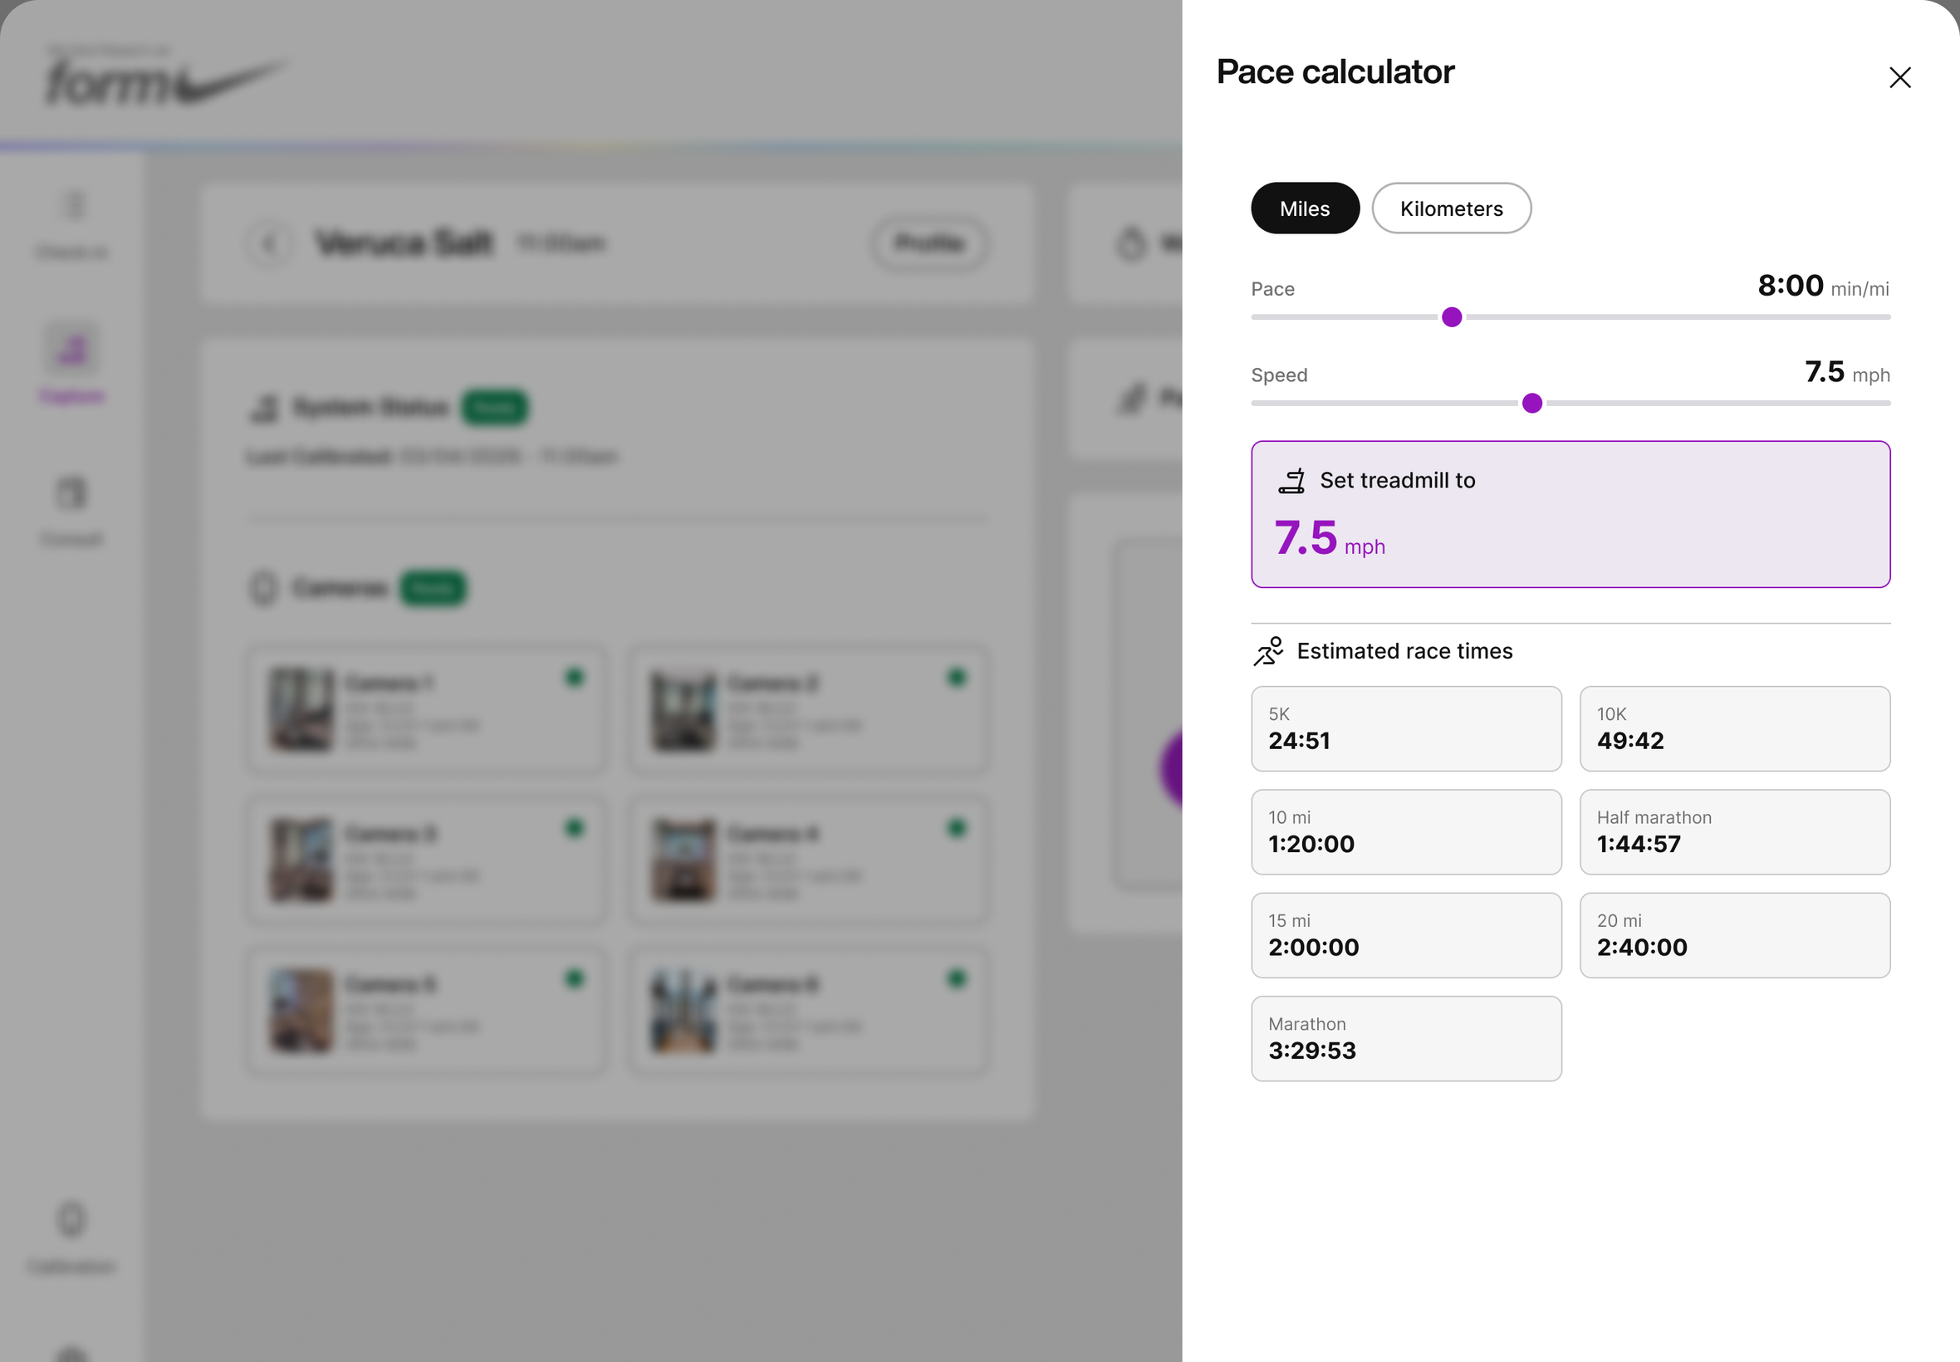This screenshot has width=1960, height=1362.
Task: Select the 10K race time card
Action: [x=1735, y=729]
